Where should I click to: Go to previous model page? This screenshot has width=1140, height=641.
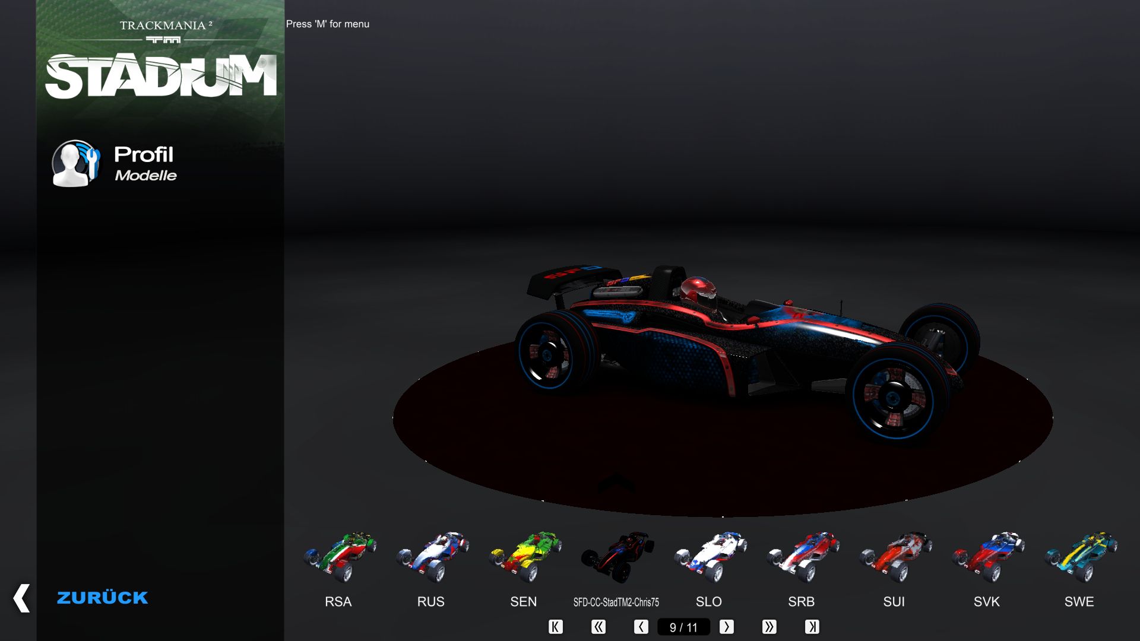pyautogui.click(x=641, y=627)
